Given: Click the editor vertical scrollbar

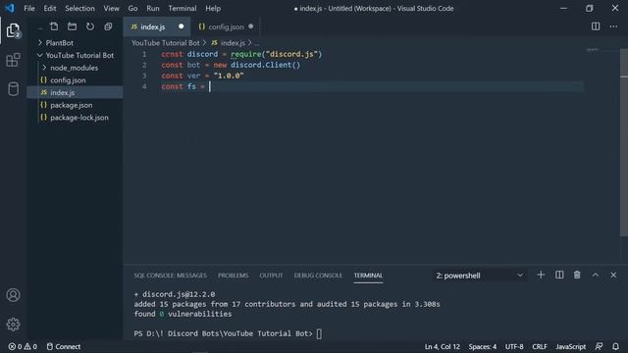Looking at the screenshot, I should coord(624,142).
